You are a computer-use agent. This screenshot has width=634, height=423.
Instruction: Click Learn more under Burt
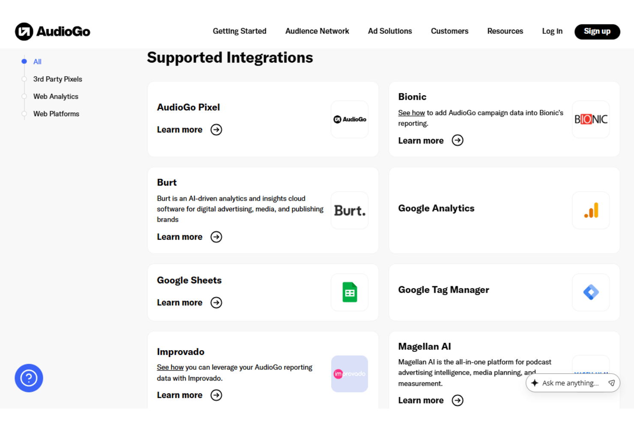[x=179, y=237]
